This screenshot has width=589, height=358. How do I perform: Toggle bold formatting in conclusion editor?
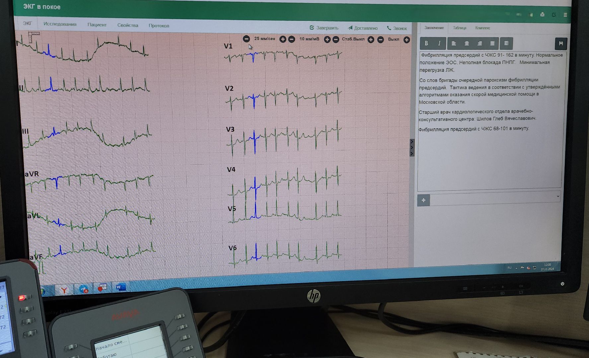point(426,43)
